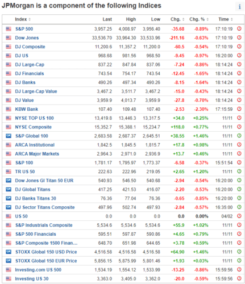Click the High column header
245x284 pixels.
pyautogui.click(x=131, y=19)
